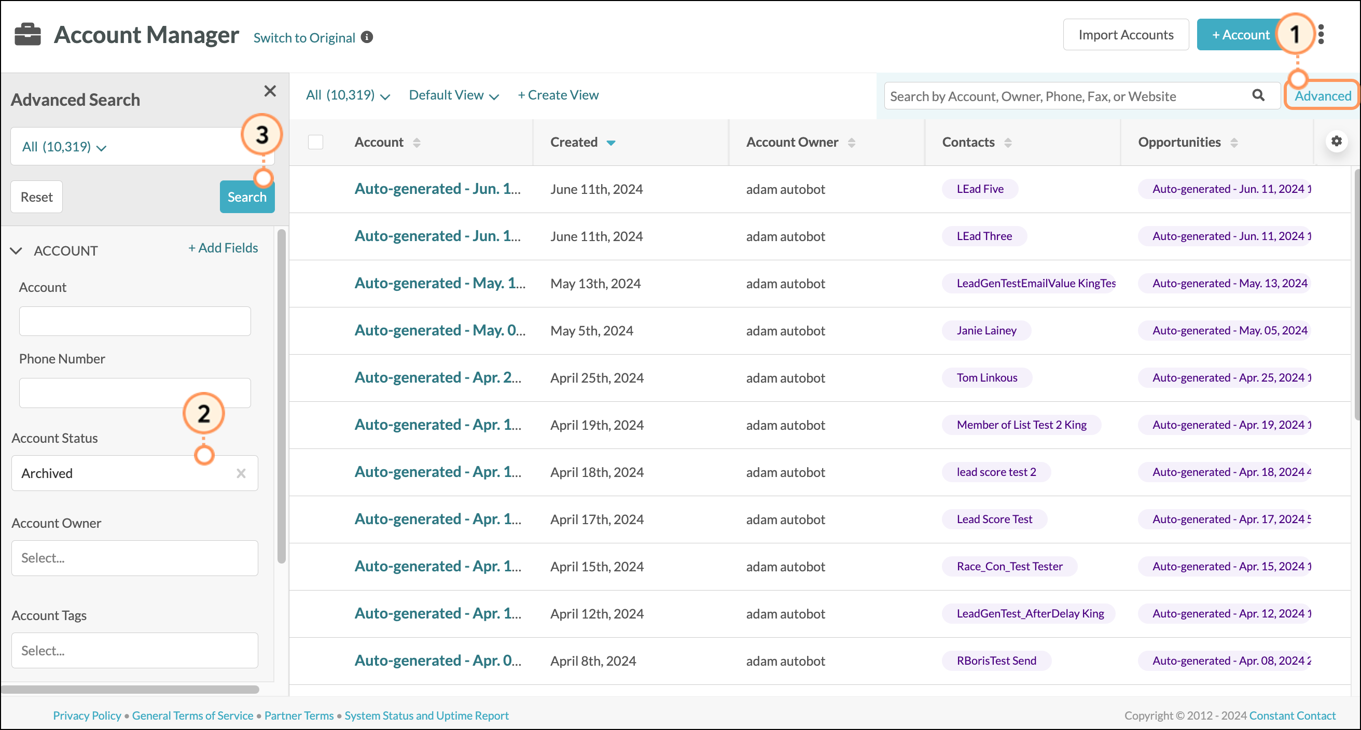
Task: Open System Status and Uptime Report
Action: point(426,715)
